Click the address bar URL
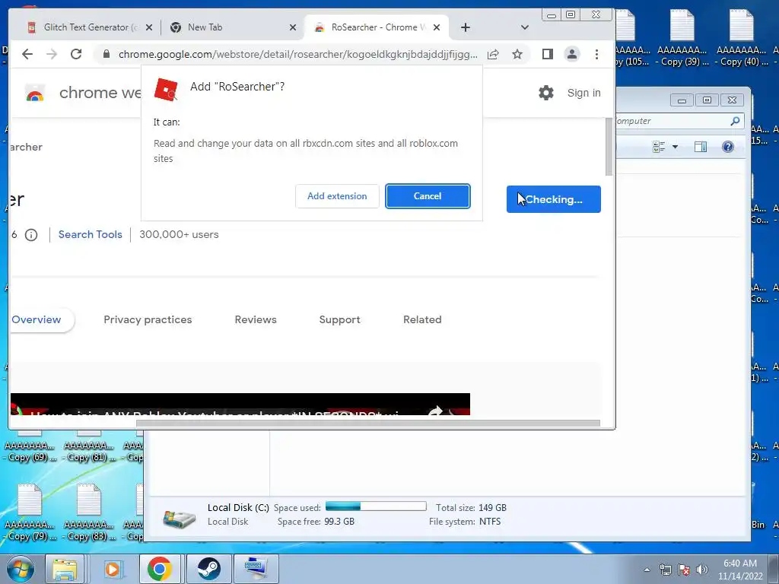 [297, 54]
